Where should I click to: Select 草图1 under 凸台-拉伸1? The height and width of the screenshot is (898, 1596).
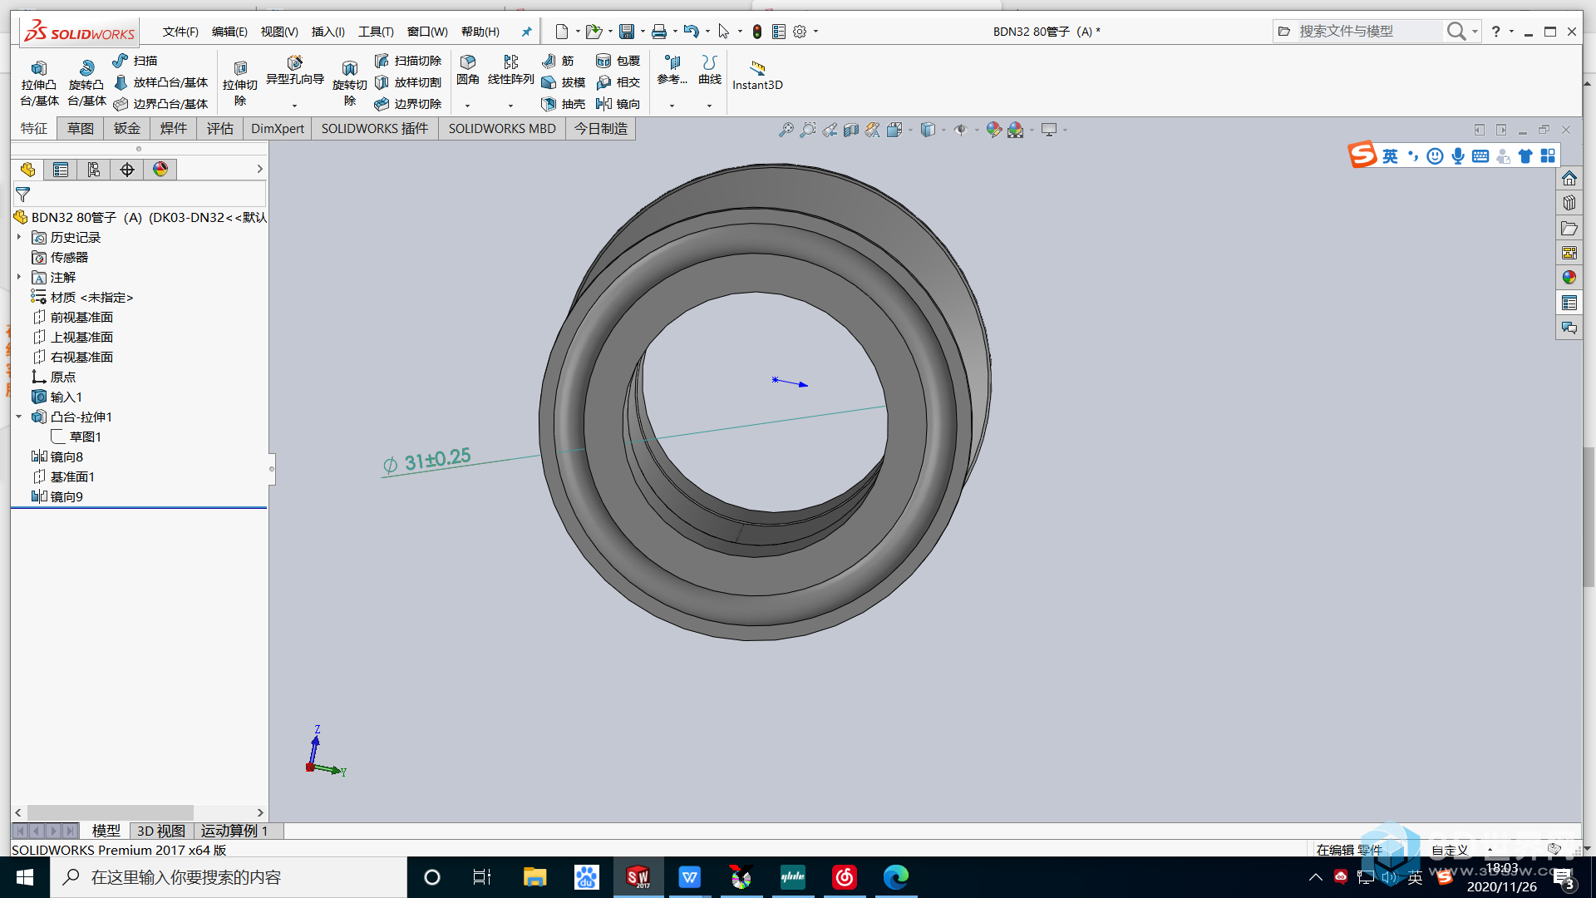86,437
